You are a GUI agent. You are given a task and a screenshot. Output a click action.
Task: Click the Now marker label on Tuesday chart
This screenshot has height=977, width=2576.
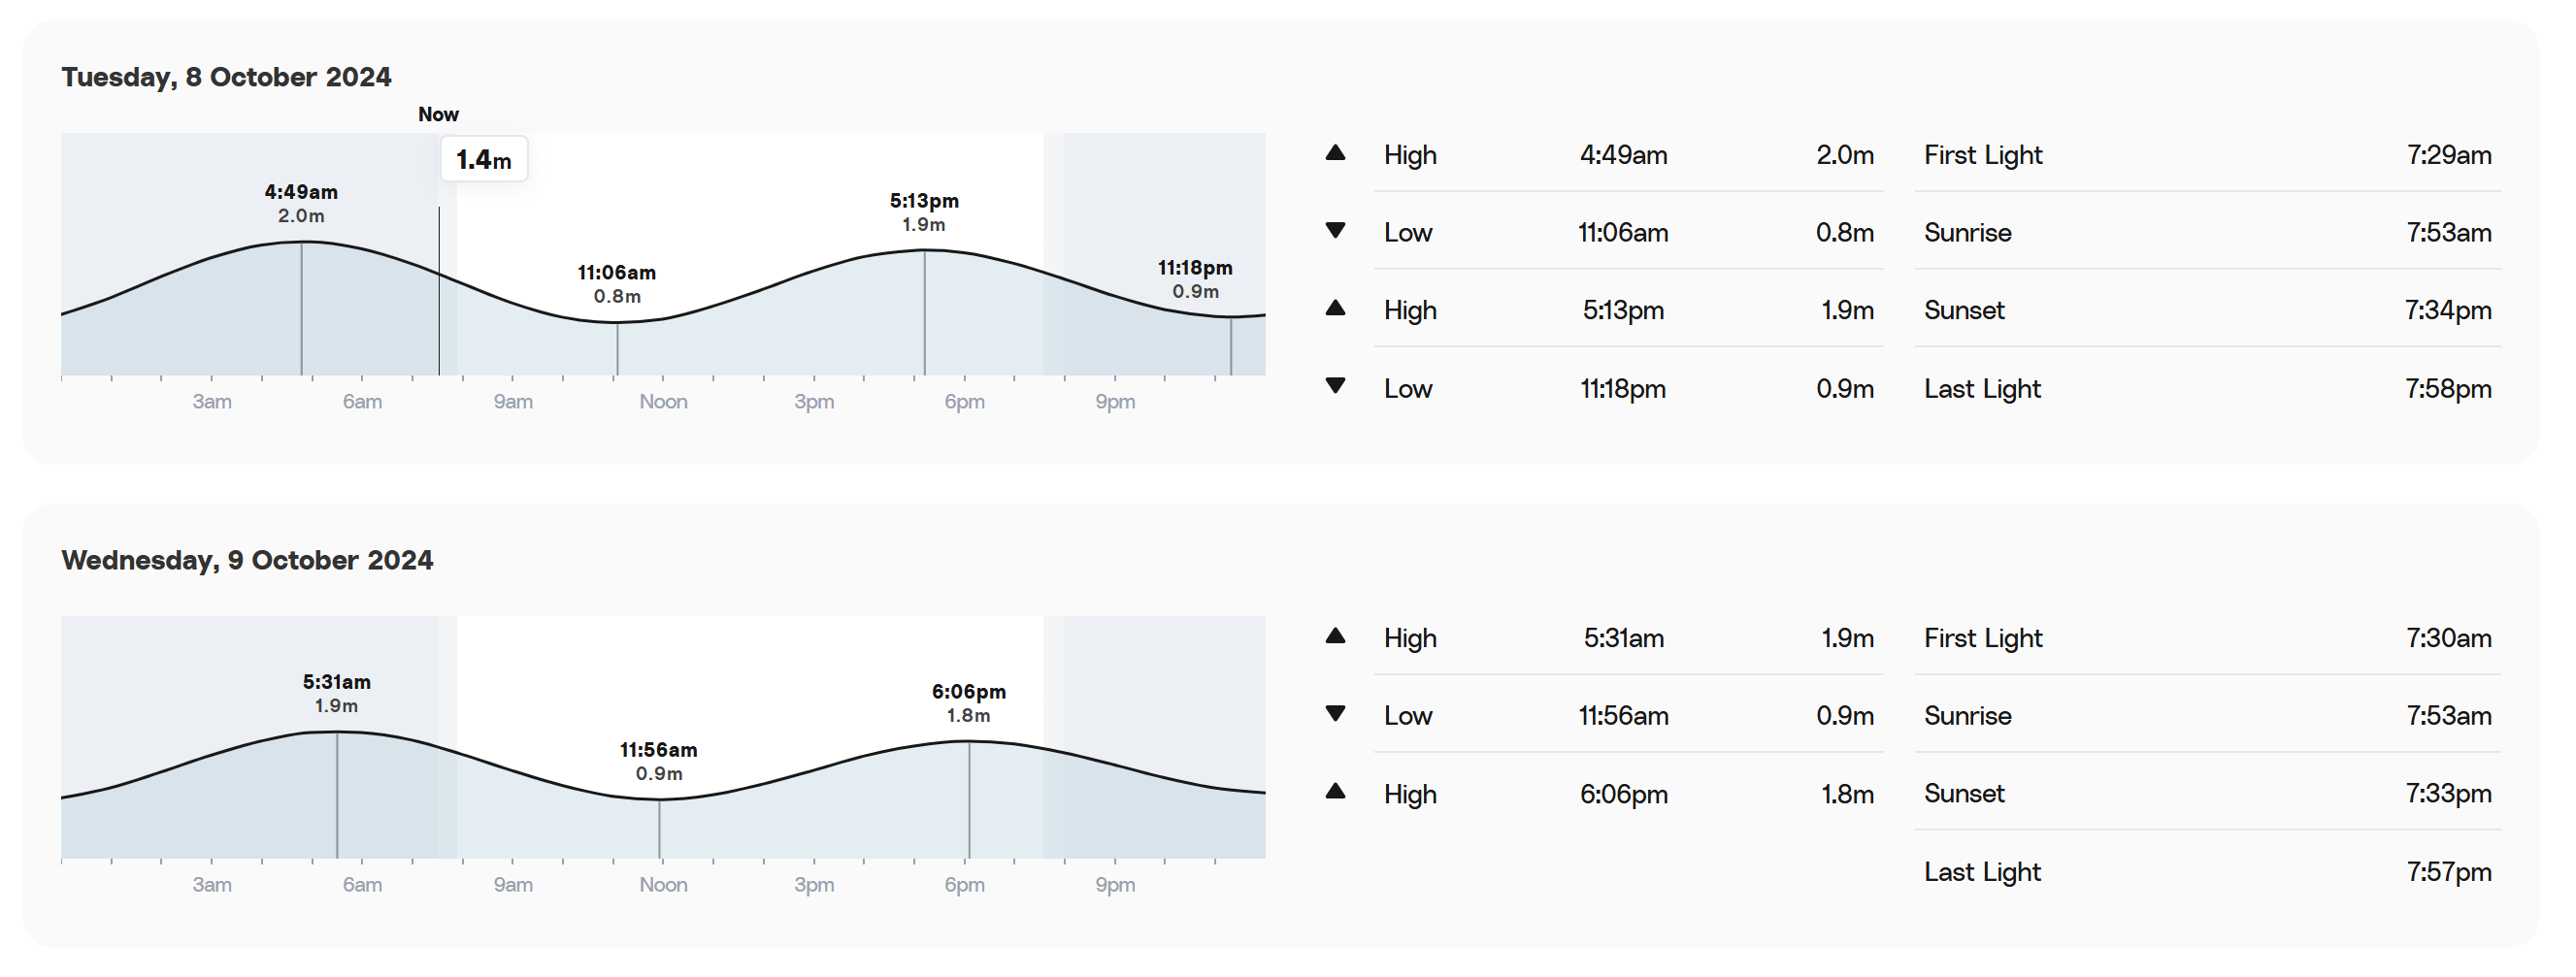click(438, 114)
